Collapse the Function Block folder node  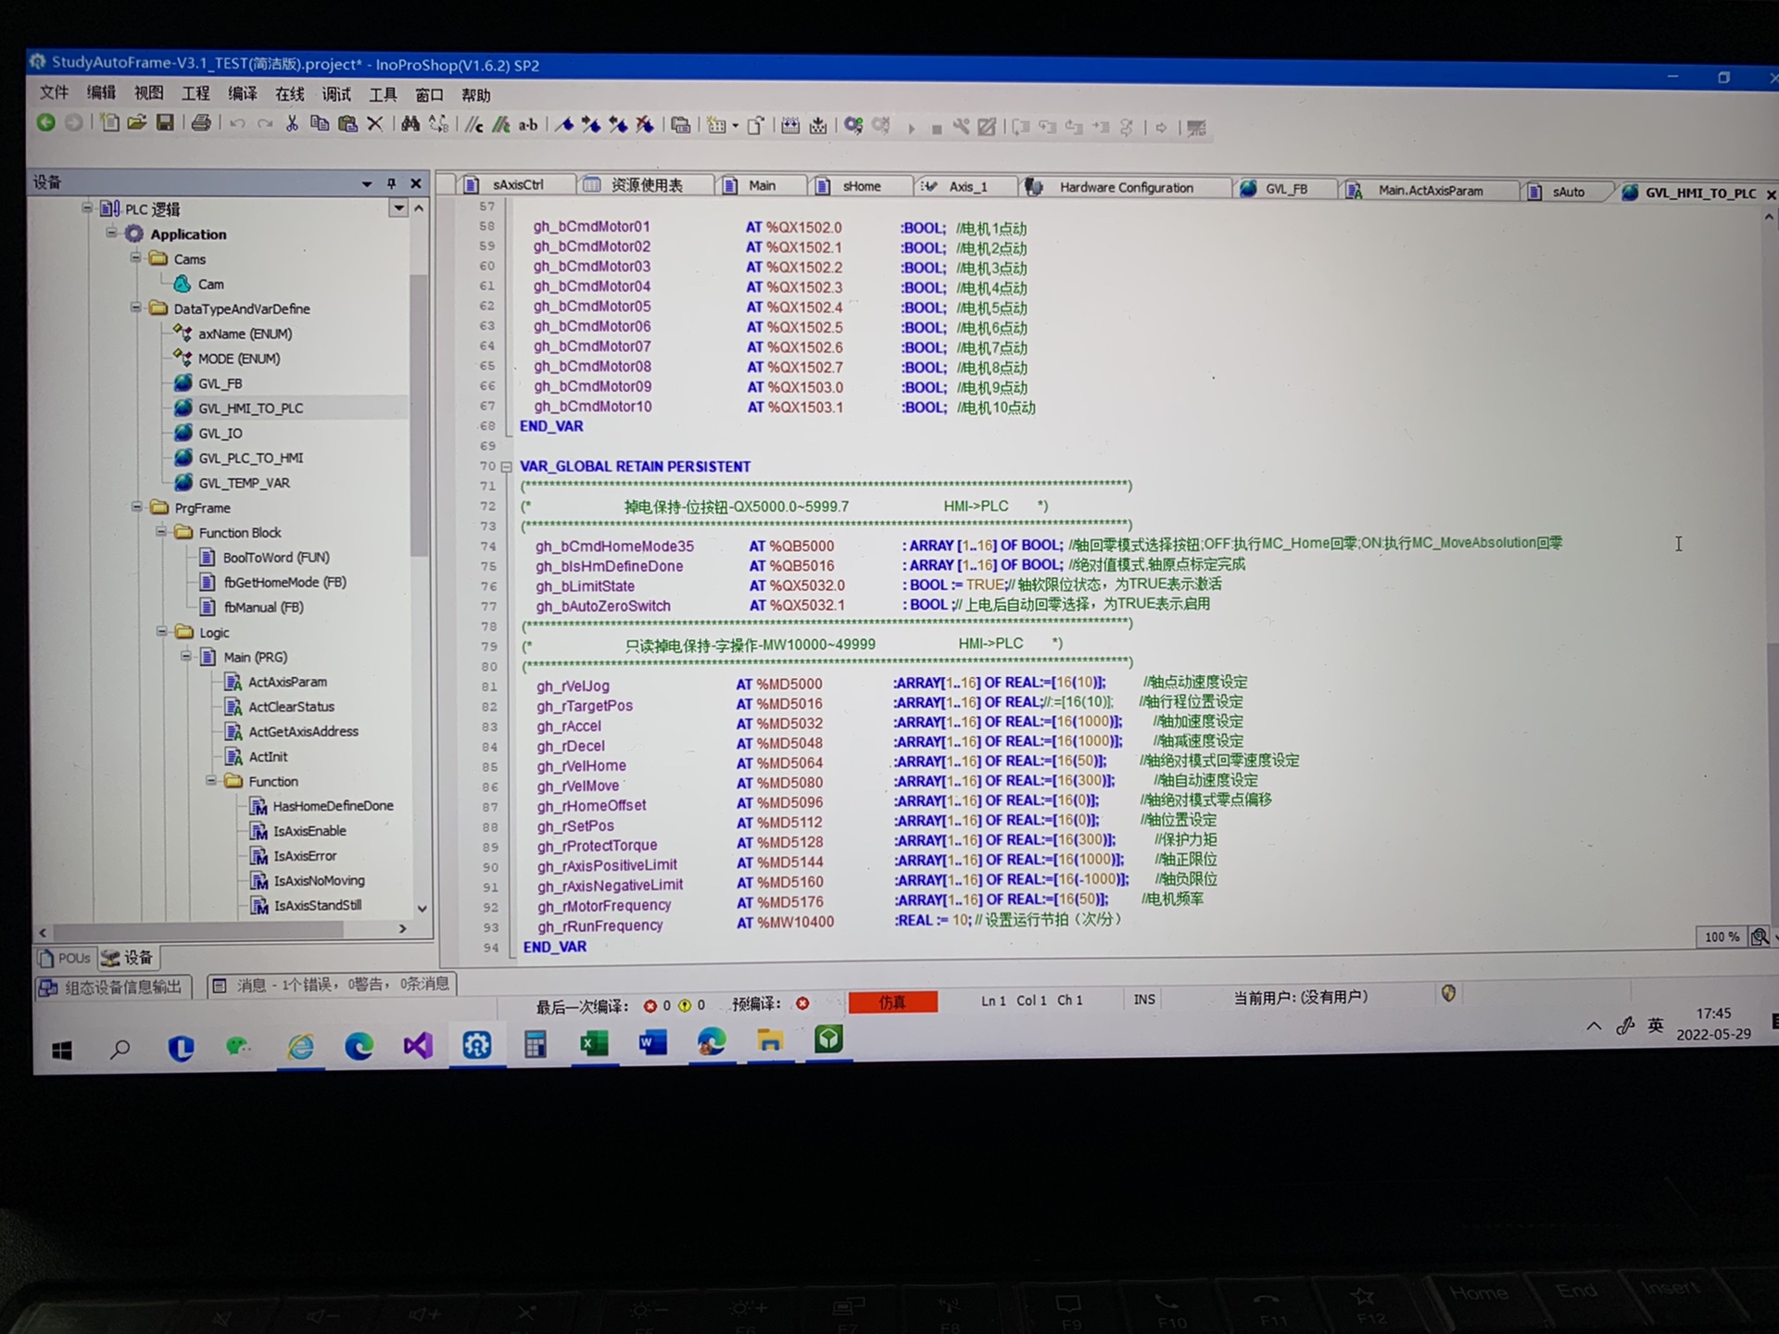[160, 532]
